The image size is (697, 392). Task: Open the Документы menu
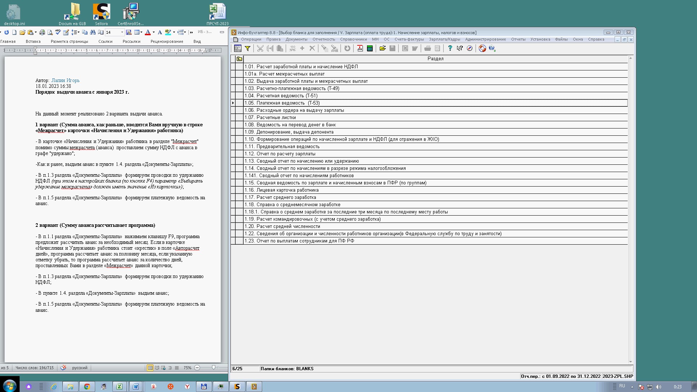pyautogui.click(x=296, y=39)
